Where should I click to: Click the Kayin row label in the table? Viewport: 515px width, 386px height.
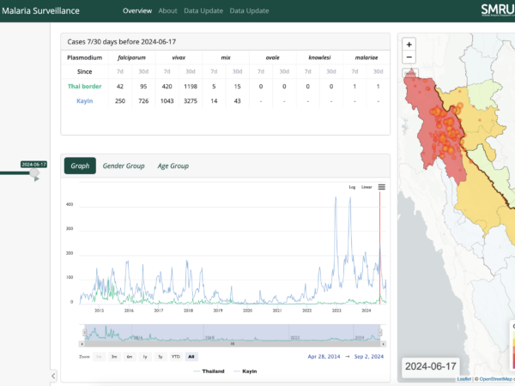pyautogui.click(x=84, y=100)
